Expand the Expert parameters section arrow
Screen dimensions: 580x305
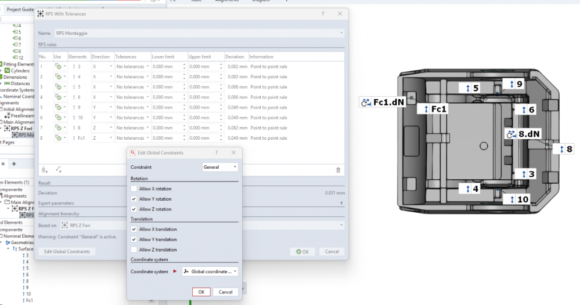[341, 203]
